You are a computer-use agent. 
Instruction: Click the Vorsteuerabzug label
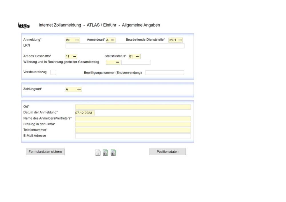click(35, 72)
